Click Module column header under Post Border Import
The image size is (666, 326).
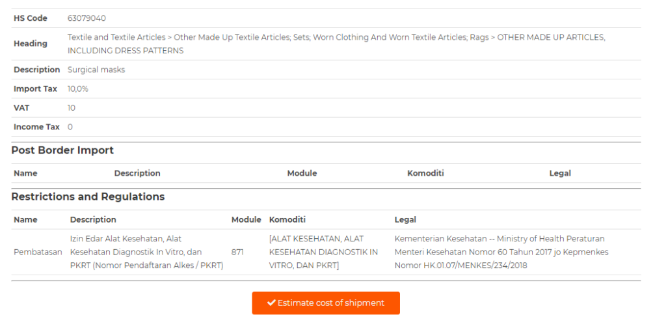[x=302, y=173]
